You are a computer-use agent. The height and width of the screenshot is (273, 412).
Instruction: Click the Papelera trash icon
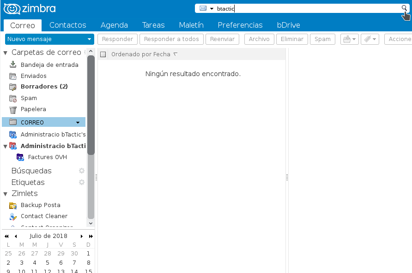tap(13, 110)
